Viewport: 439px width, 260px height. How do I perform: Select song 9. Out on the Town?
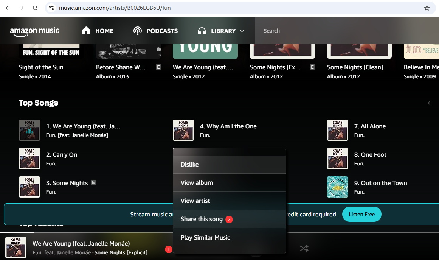tap(380, 183)
